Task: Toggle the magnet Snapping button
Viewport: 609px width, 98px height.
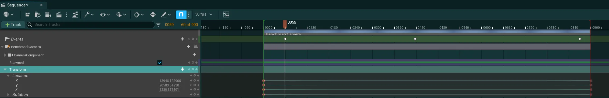Action: coord(181,14)
